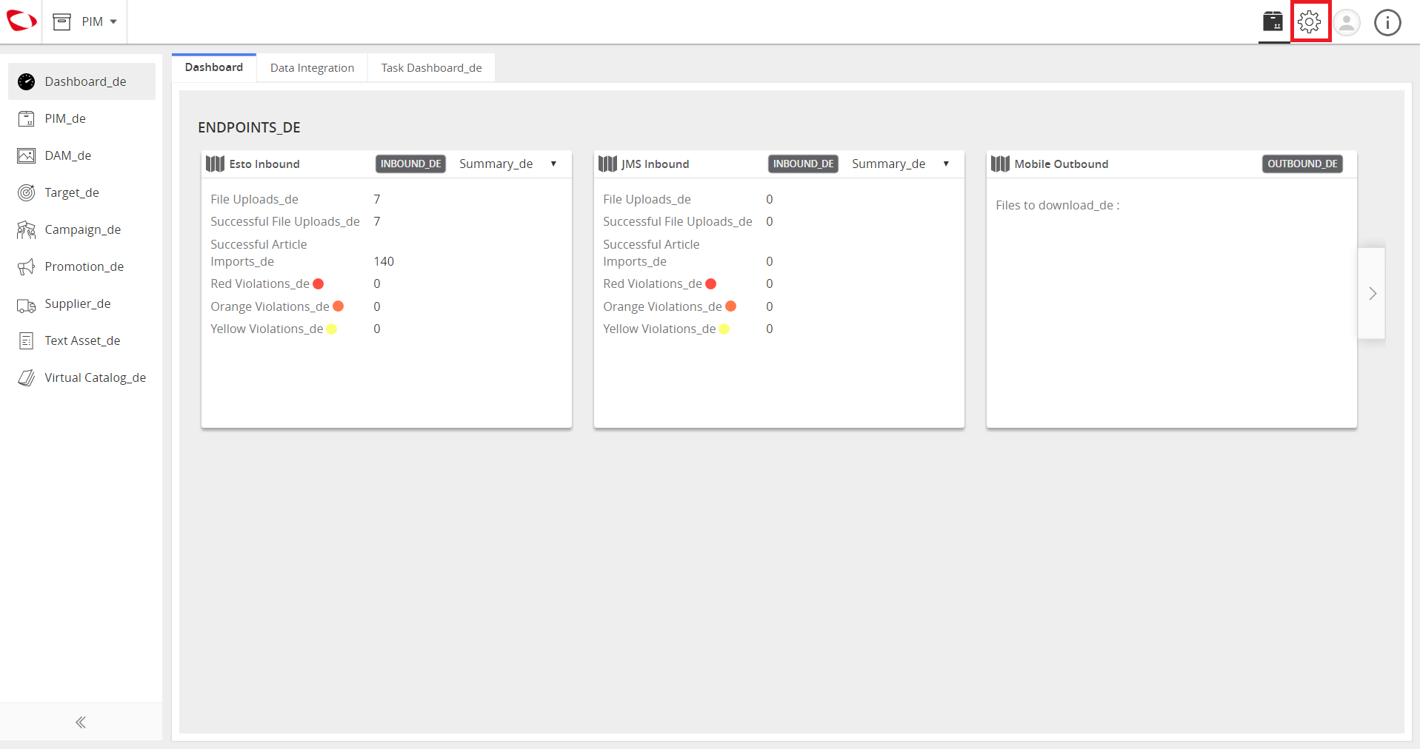This screenshot has width=1420, height=749.
Task: Click the user profile avatar icon
Action: (1347, 22)
